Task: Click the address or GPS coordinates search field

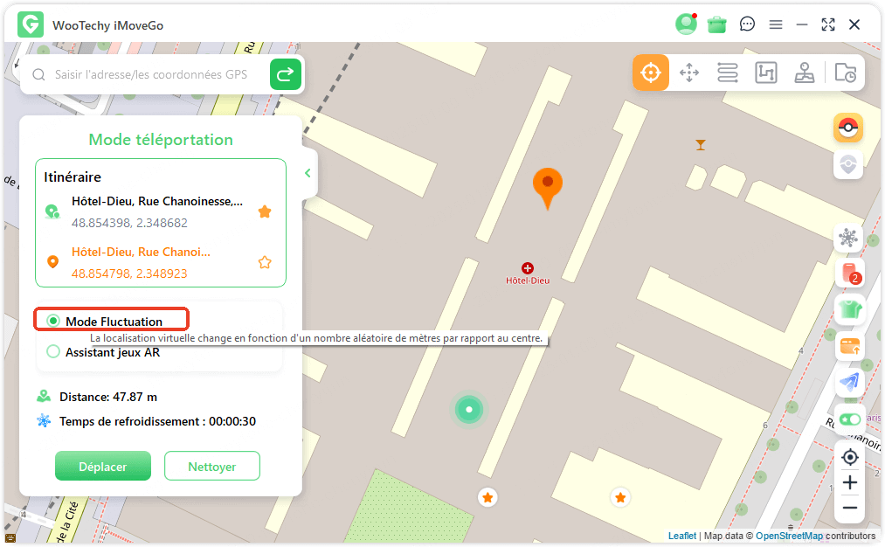Action: click(151, 75)
